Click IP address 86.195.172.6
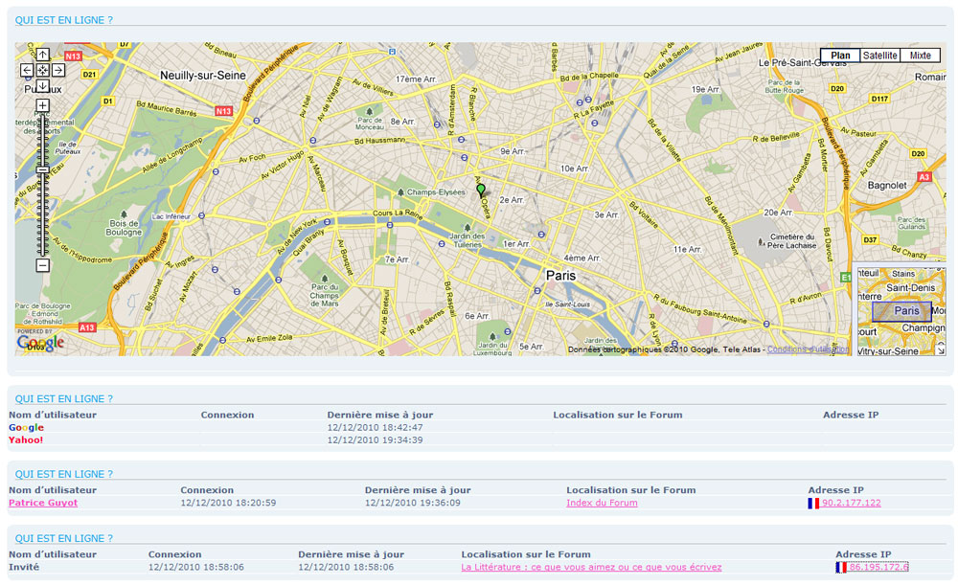Viewport: 958px width, 585px height. coord(878,567)
